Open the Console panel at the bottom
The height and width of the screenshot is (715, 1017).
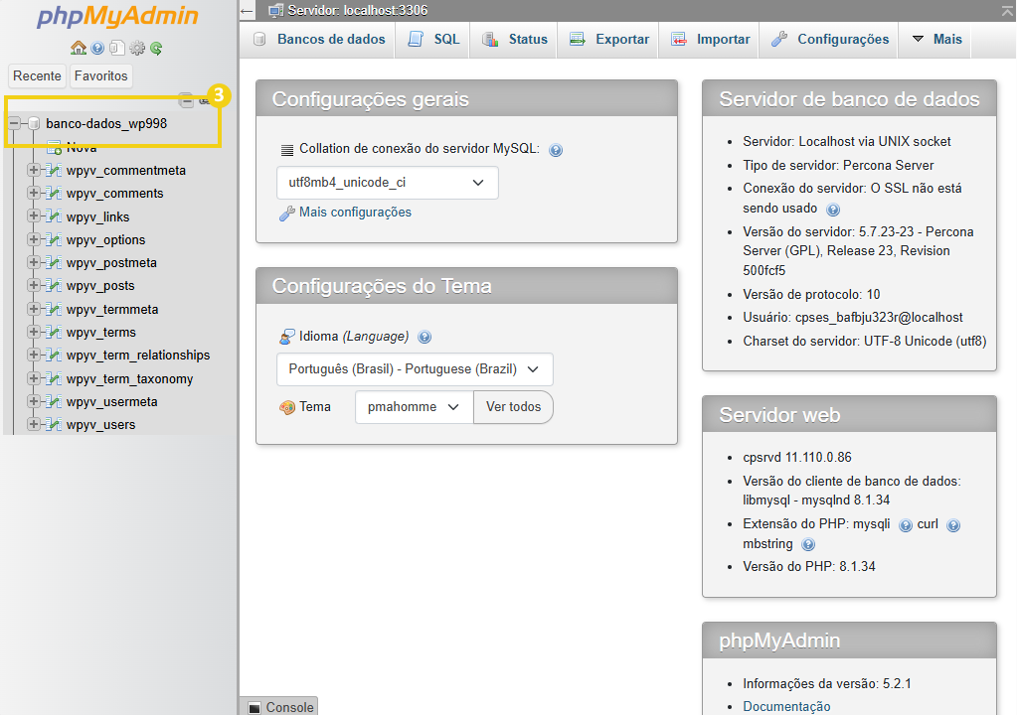coord(278,706)
